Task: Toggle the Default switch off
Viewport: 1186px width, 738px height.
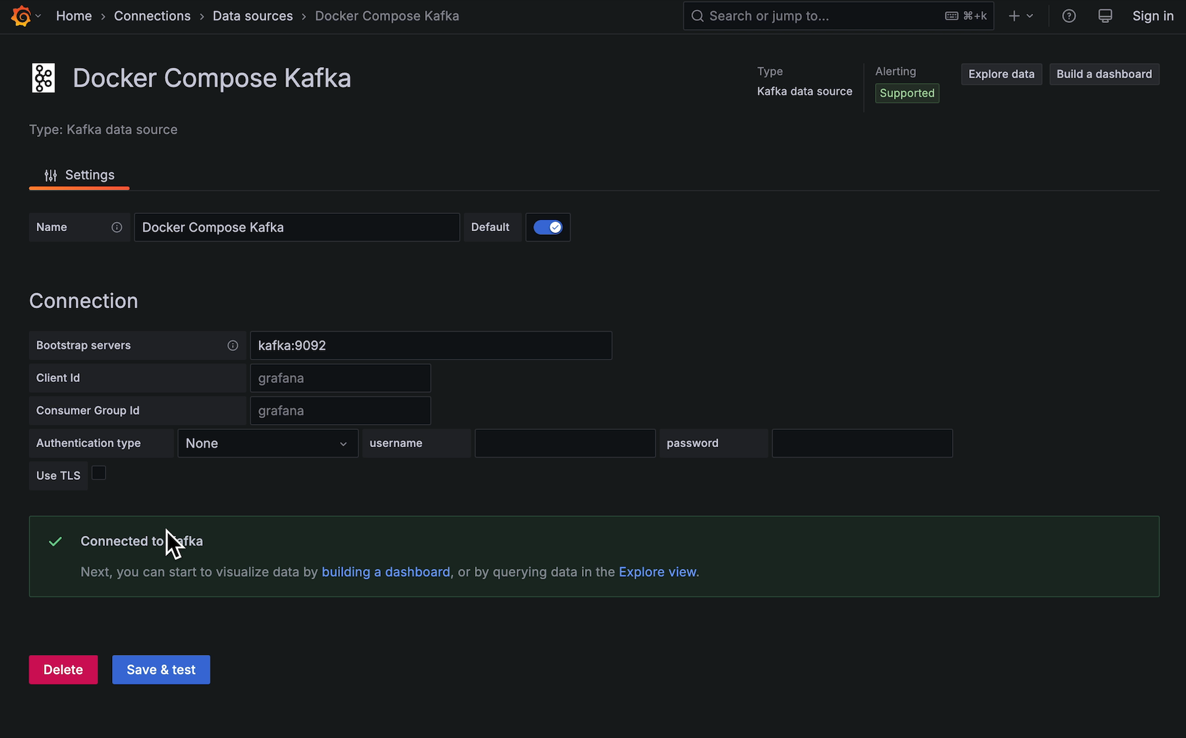Action: pos(548,227)
